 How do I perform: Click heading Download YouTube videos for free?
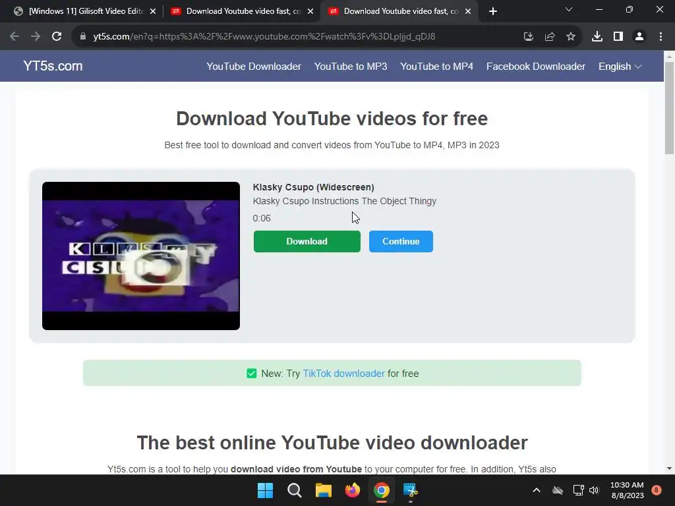pyautogui.click(x=332, y=119)
